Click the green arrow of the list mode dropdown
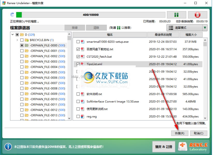213x155 pixels. pyautogui.click(x=205, y=28)
